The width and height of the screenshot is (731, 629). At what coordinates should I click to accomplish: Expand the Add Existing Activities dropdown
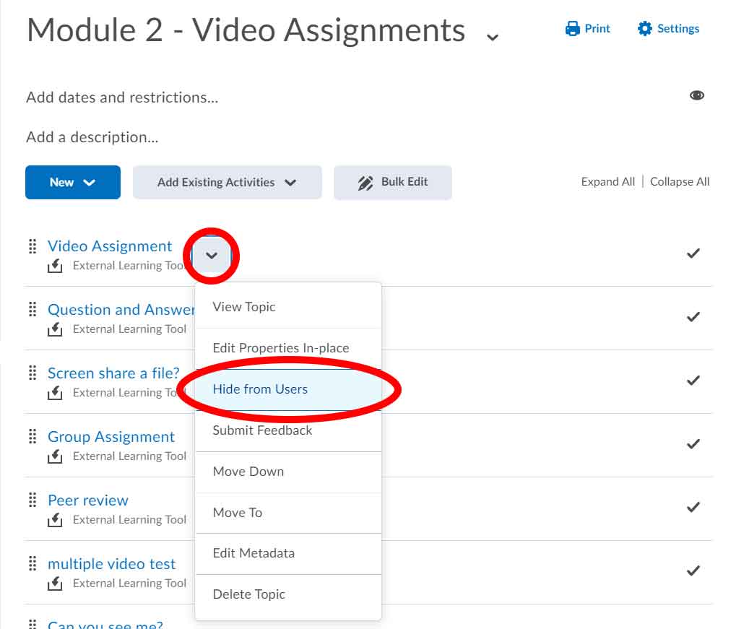[227, 183]
